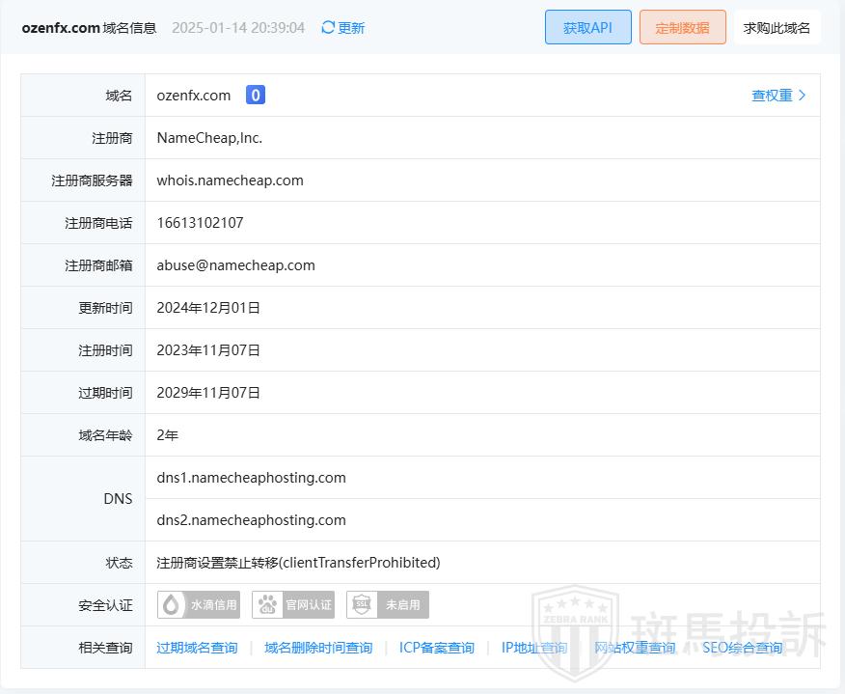Screen dimensions: 845x694
Task: Click the abuse@namecheap.com email text
Action: (236, 265)
